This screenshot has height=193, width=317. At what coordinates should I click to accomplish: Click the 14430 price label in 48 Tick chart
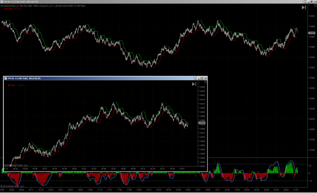click(202, 87)
